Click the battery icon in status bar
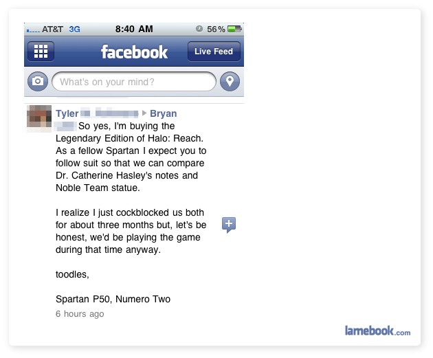433x358 pixels. pyautogui.click(x=235, y=29)
